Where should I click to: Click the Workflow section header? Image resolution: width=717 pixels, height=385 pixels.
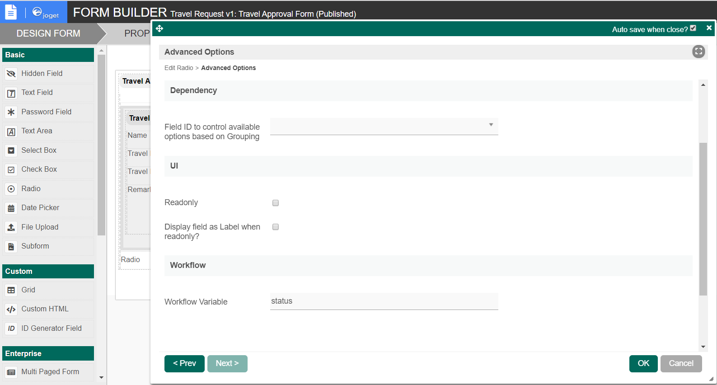pos(428,265)
